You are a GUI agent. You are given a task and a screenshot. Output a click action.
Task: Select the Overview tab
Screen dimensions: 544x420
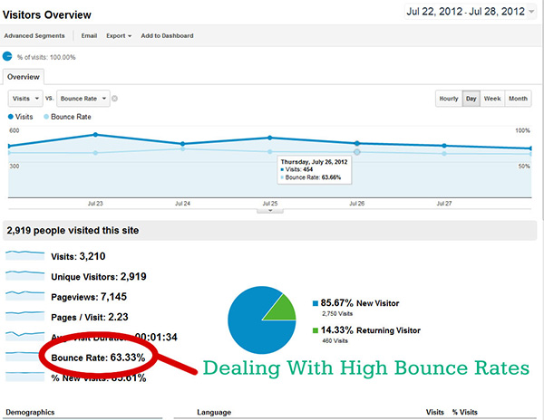click(24, 77)
